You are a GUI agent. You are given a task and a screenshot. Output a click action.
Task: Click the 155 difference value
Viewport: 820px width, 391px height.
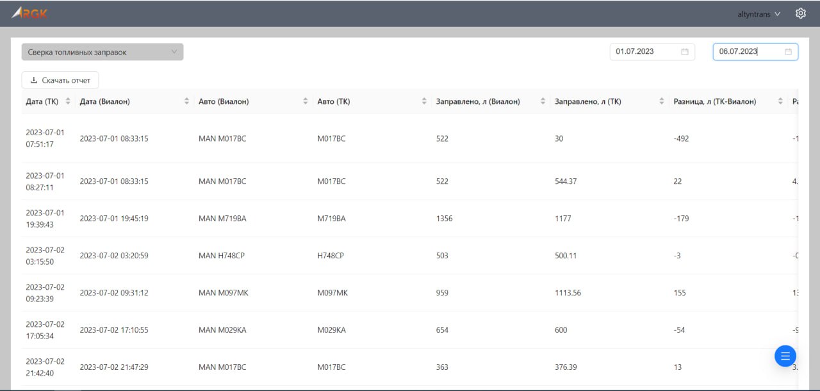680,293
